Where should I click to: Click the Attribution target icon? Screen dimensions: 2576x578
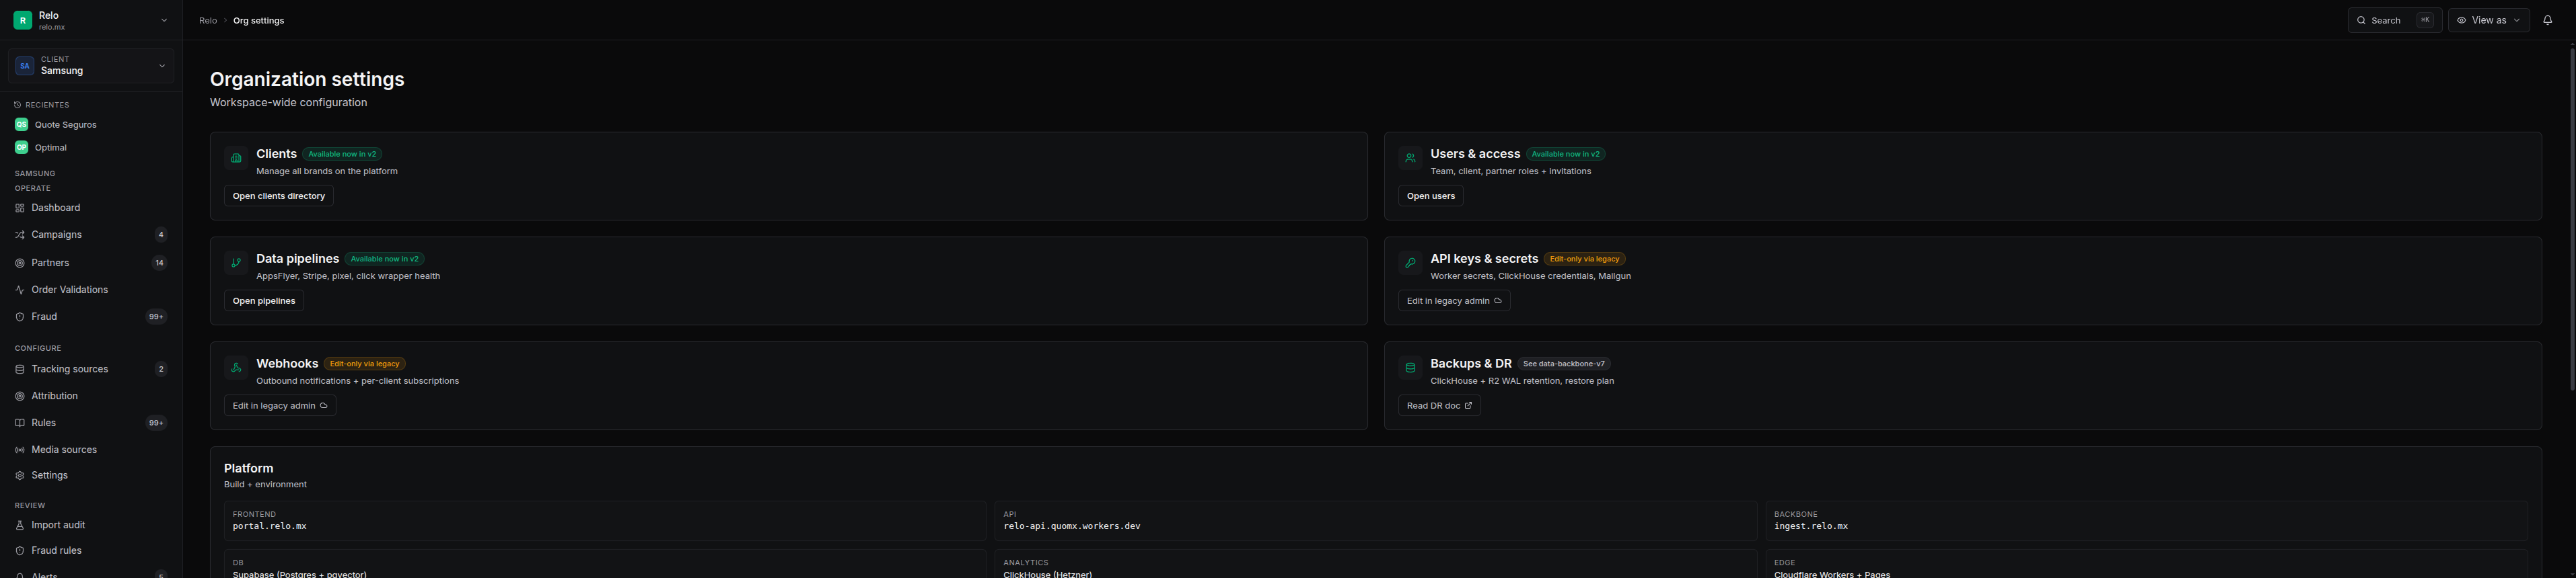coord(19,397)
